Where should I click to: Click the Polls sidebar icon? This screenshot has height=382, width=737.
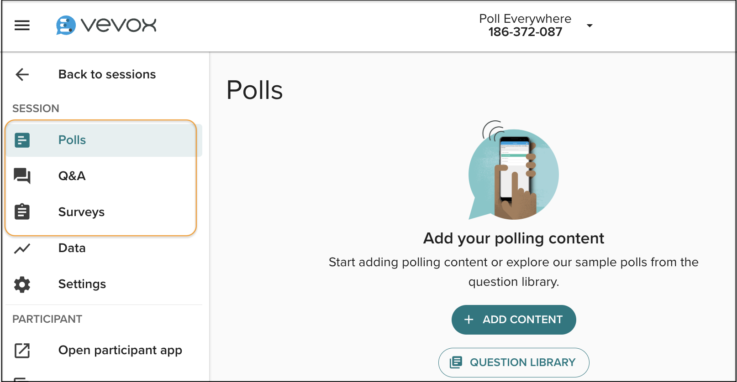pos(22,140)
